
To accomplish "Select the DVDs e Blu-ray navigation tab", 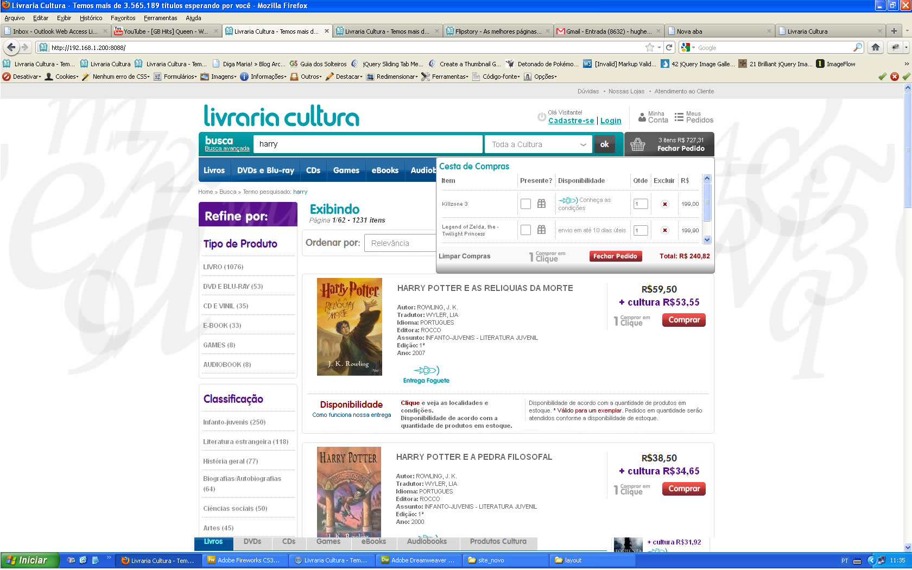I will (265, 170).
